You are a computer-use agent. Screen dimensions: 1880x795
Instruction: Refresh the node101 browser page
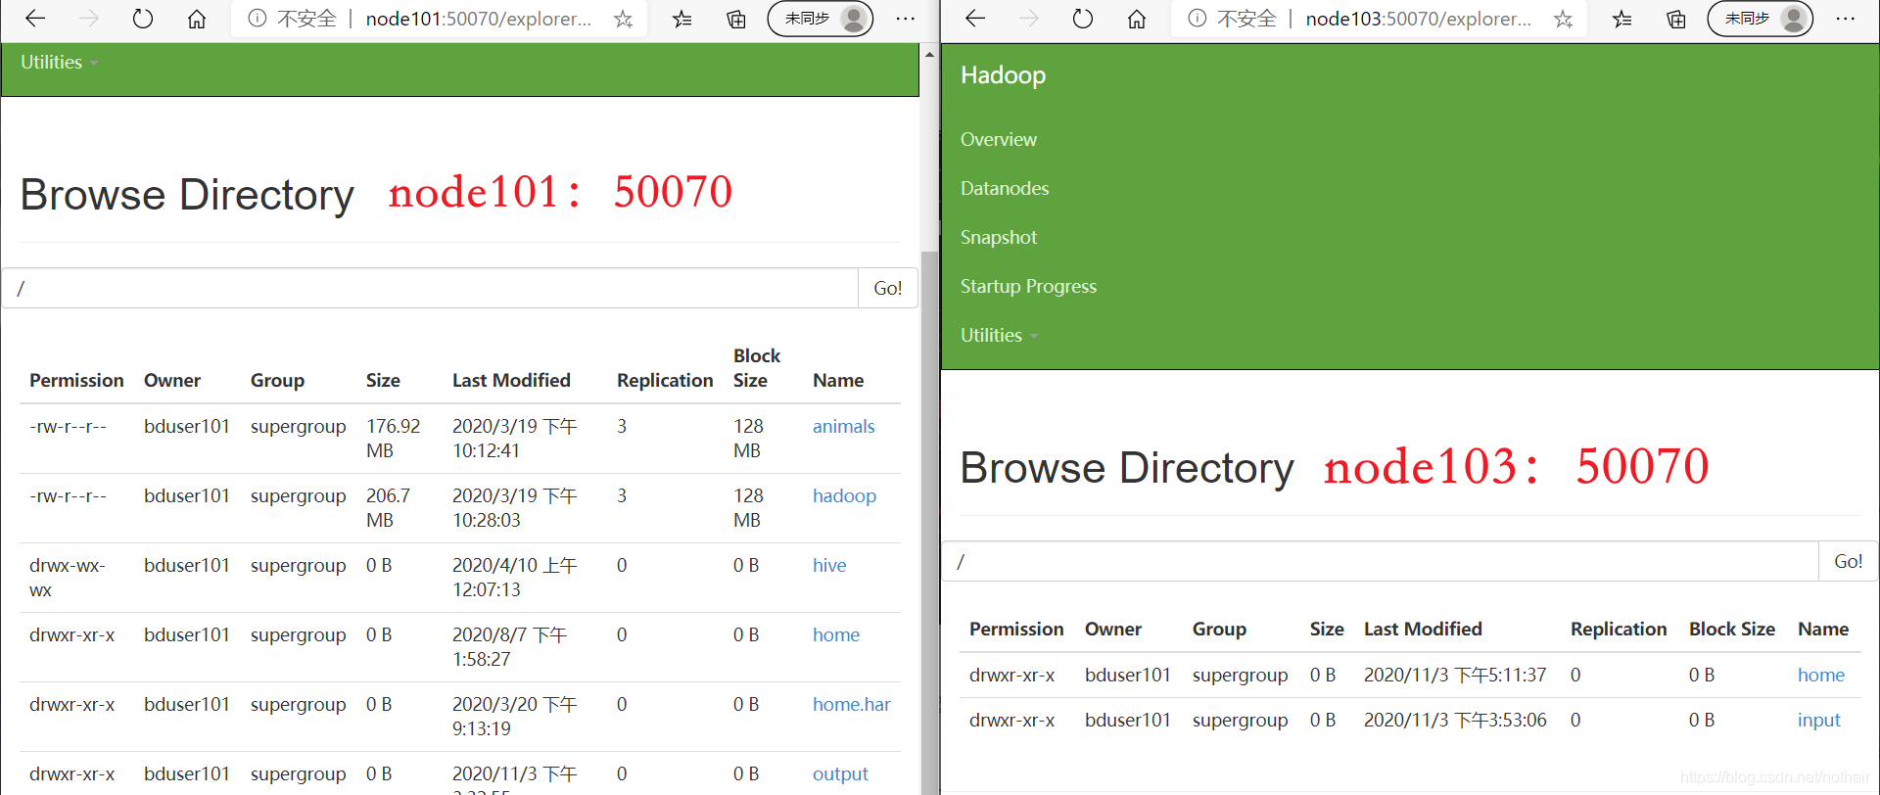pos(143,19)
